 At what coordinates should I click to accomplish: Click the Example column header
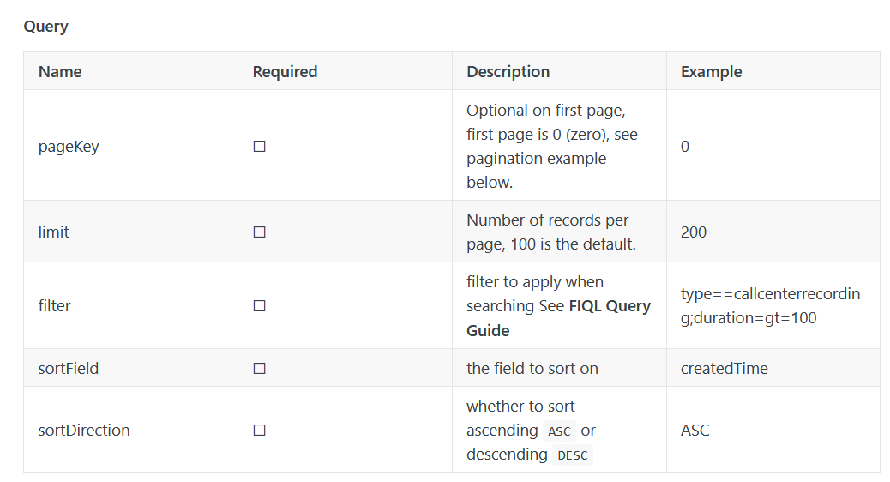[711, 72]
